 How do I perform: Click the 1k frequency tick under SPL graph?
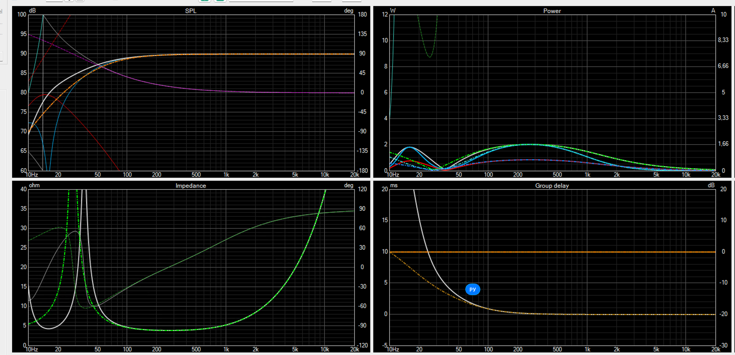(226, 175)
